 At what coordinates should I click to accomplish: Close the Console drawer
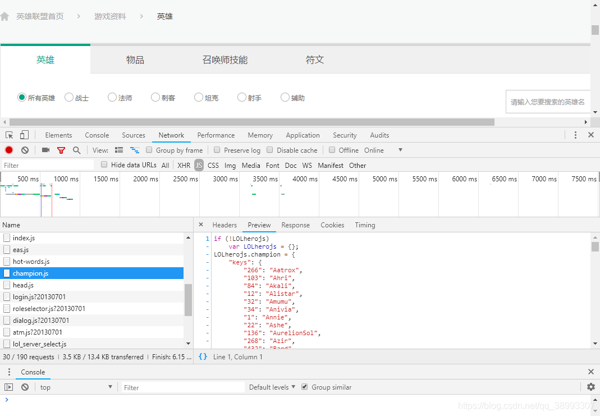pos(591,372)
